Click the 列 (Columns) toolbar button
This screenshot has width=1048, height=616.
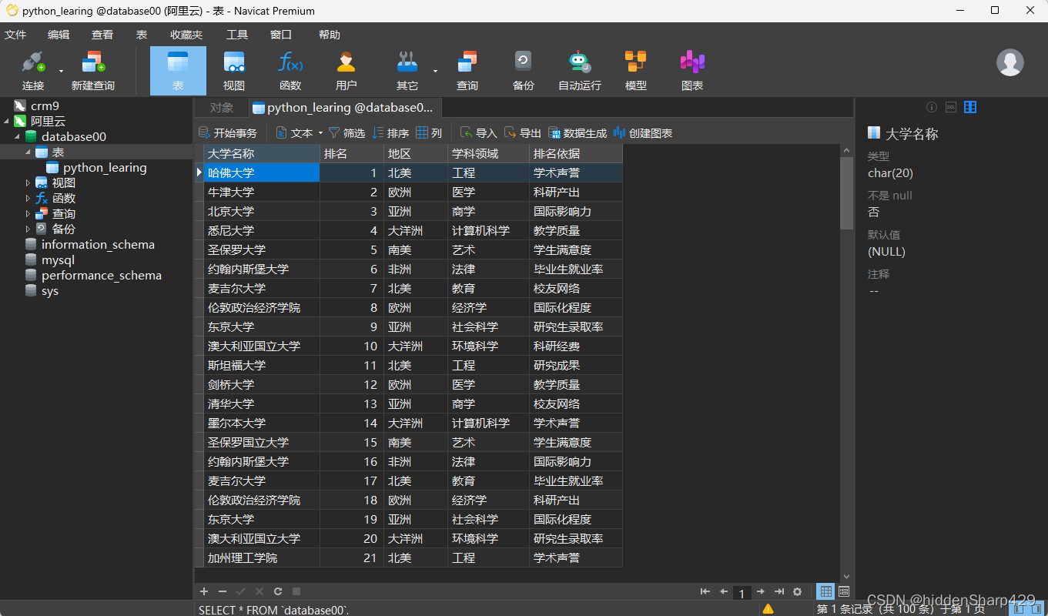pyautogui.click(x=429, y=133)
